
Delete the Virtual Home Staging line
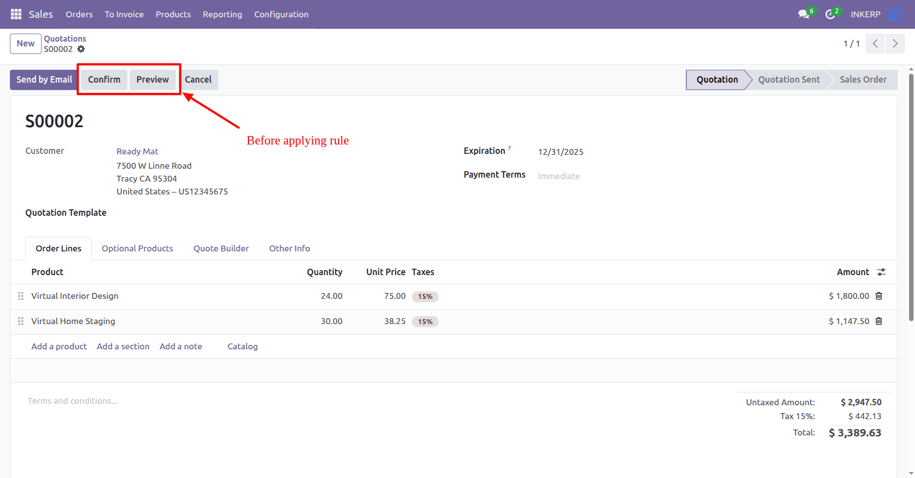coord(879,321)
